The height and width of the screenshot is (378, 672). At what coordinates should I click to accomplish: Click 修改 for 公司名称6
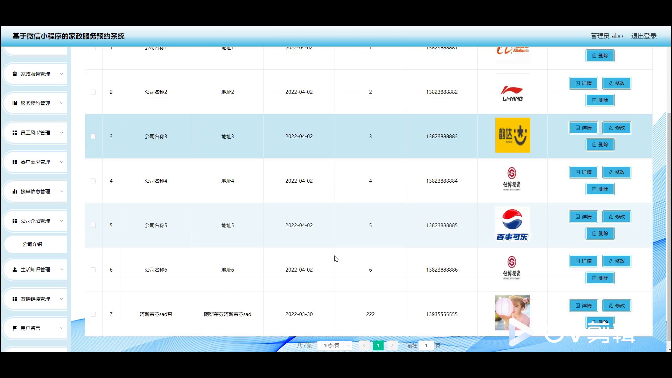click(x=617, y=261)
